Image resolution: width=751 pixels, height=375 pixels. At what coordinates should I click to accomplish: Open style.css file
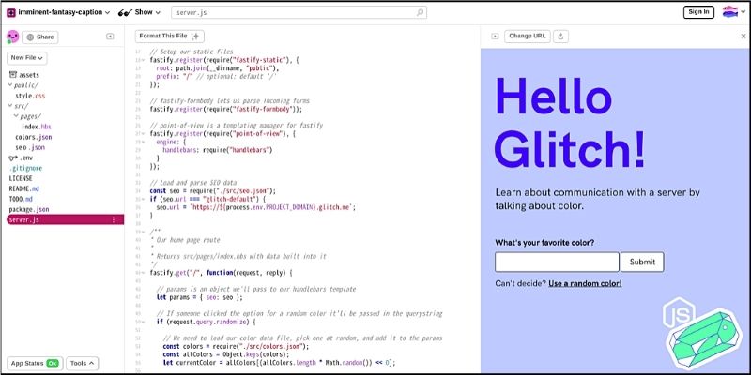click(x=30, y=96)
